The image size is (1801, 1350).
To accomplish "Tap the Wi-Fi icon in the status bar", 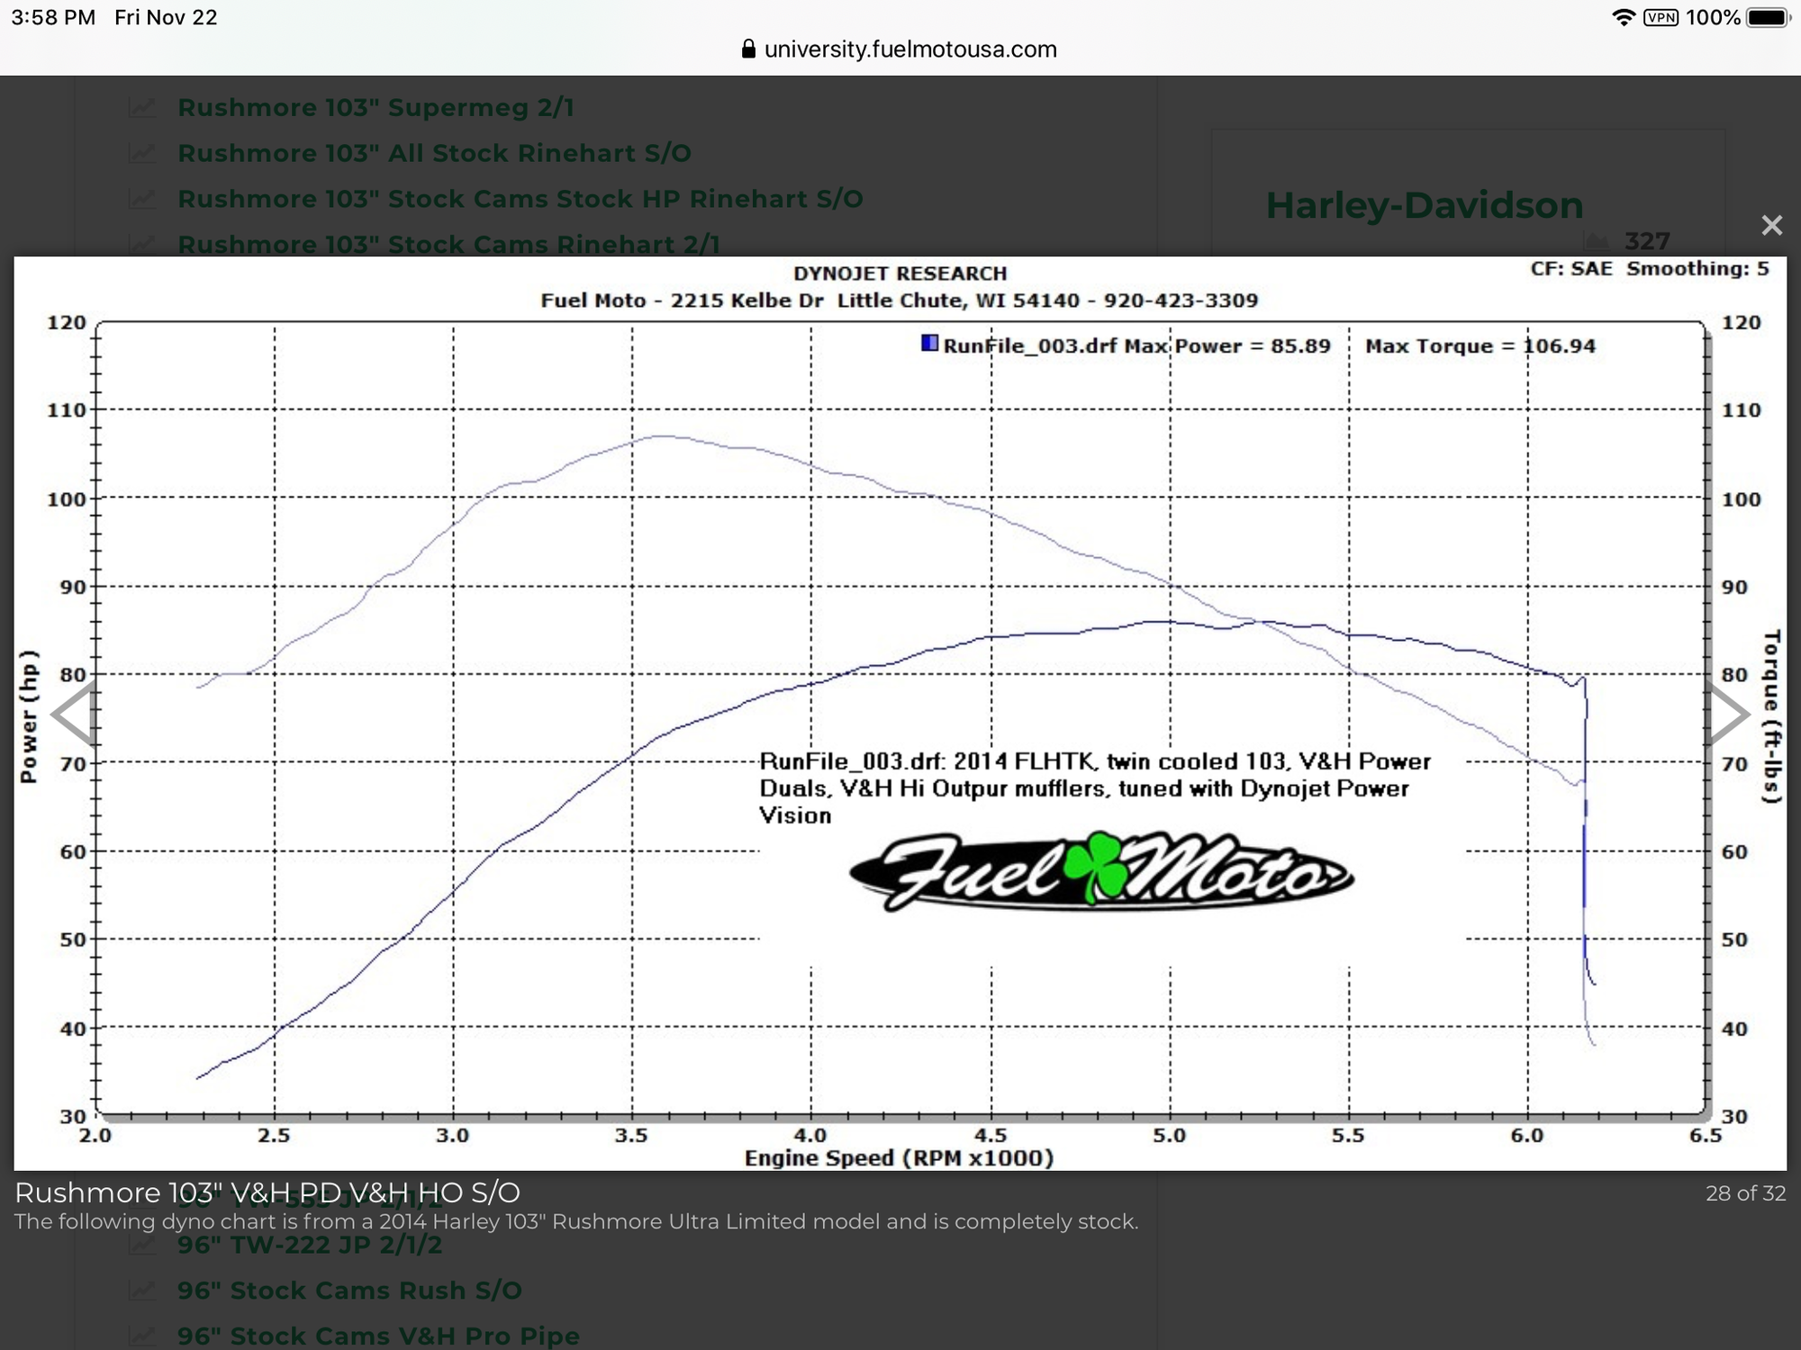I will pyautogui.click(x=1623, y=16).
